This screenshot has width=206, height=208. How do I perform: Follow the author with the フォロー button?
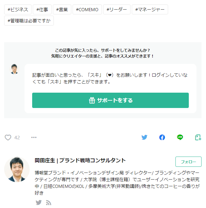click(x=188, y=162)
